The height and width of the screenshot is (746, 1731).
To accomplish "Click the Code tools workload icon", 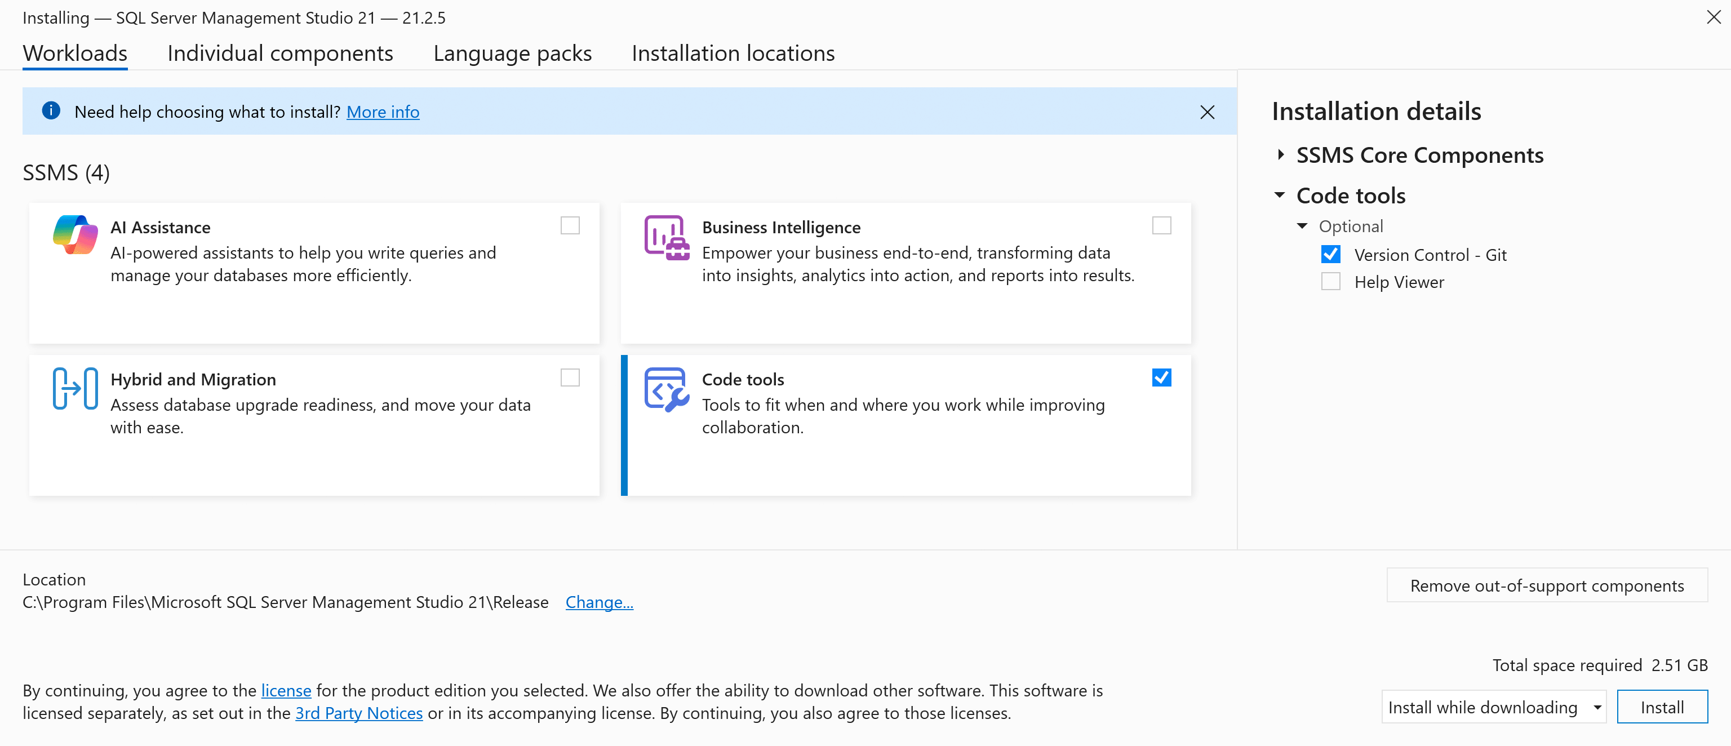I will pos(667,389).
